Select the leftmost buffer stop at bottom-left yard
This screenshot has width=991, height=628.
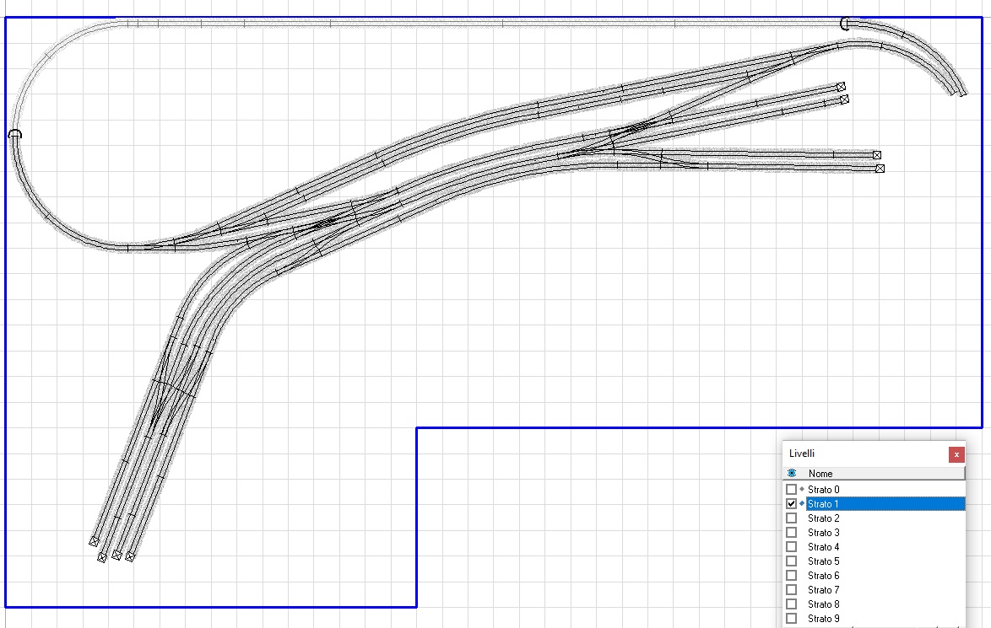95,541
